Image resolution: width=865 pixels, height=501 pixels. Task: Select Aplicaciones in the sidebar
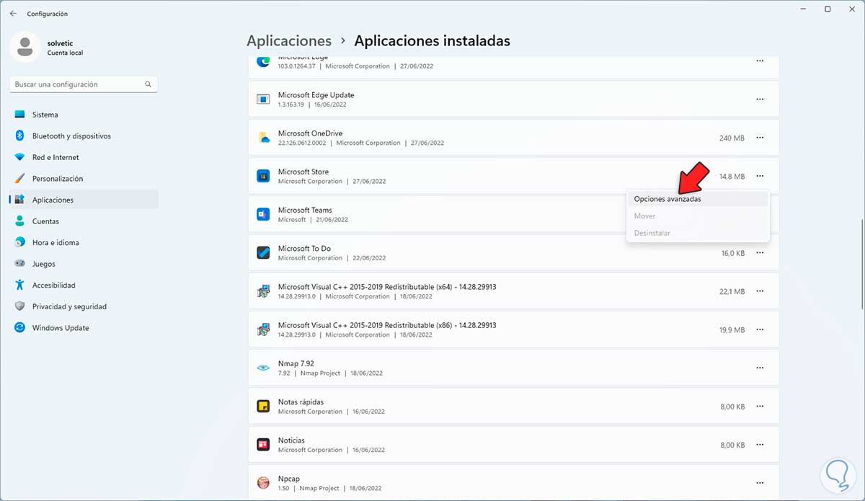click(x=84, y=200)
